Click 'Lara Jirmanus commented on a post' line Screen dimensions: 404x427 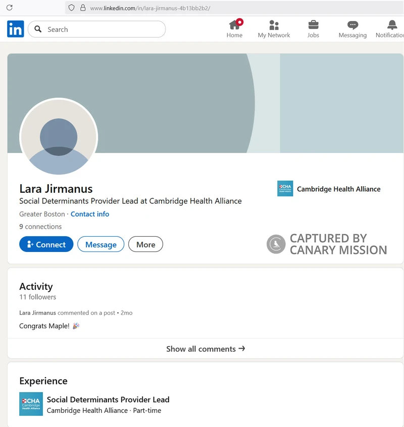[76, 313]
